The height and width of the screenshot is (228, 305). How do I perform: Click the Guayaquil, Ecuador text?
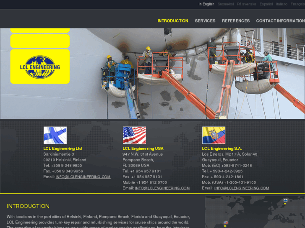tap(220, 160)
